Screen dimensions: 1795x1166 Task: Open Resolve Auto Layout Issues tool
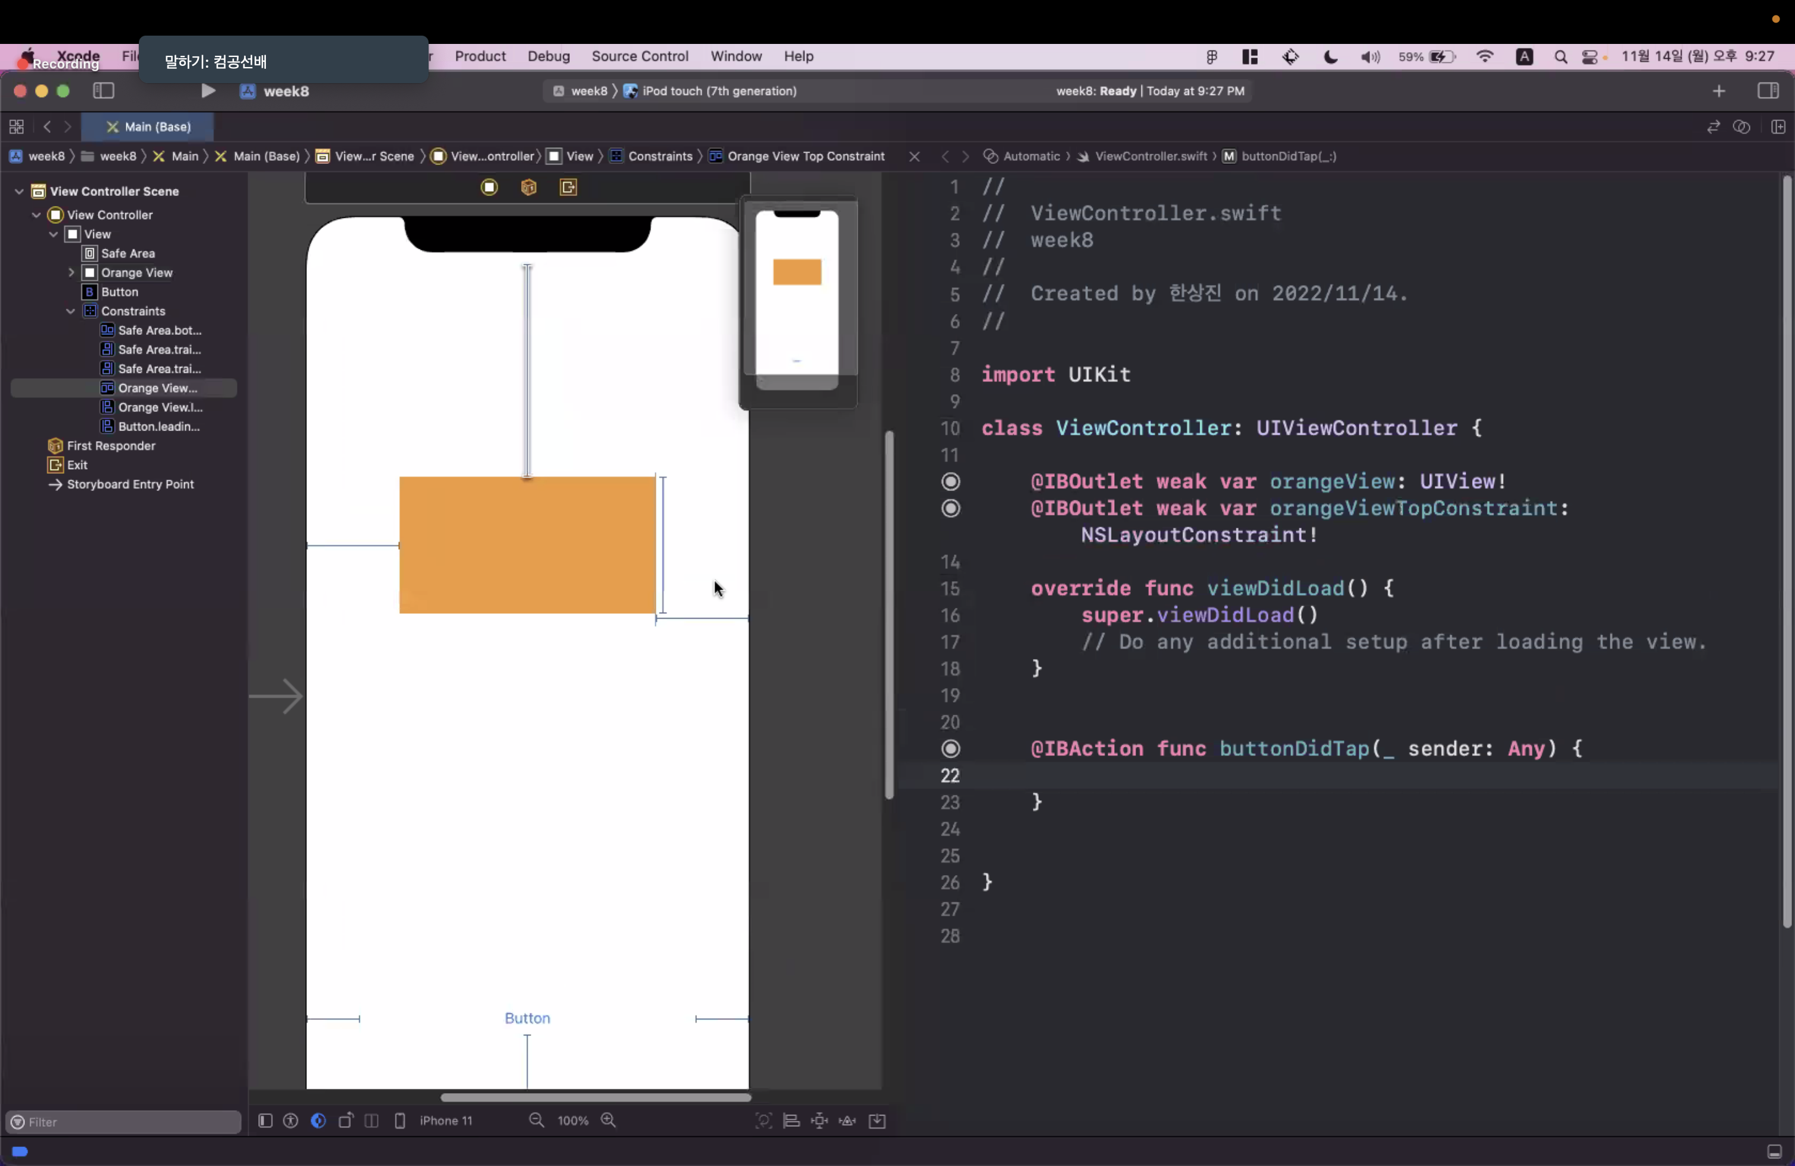coord(848,1121)
